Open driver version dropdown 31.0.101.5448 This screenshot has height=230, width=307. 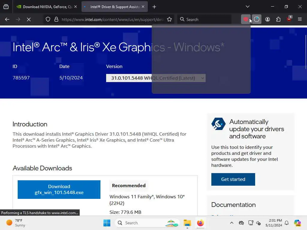pyautogui.click(x=156, y=78)
